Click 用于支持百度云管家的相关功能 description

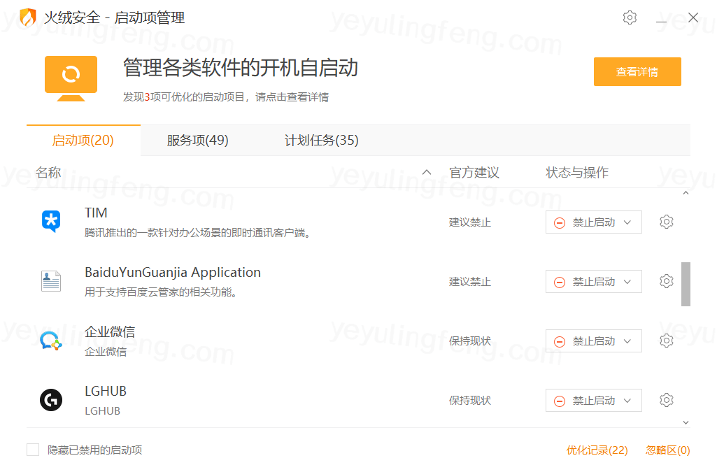pyautogui.click(x=161, y=292)
